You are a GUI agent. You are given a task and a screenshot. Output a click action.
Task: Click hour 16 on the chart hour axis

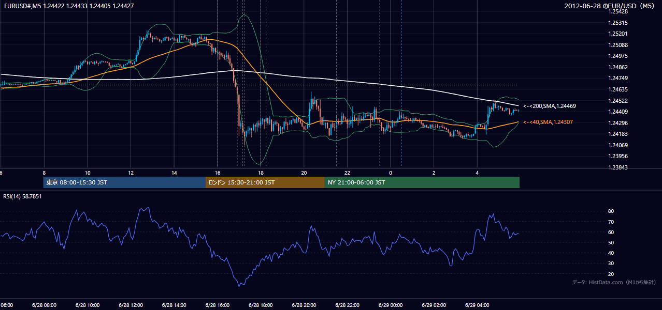pos(218,173)
